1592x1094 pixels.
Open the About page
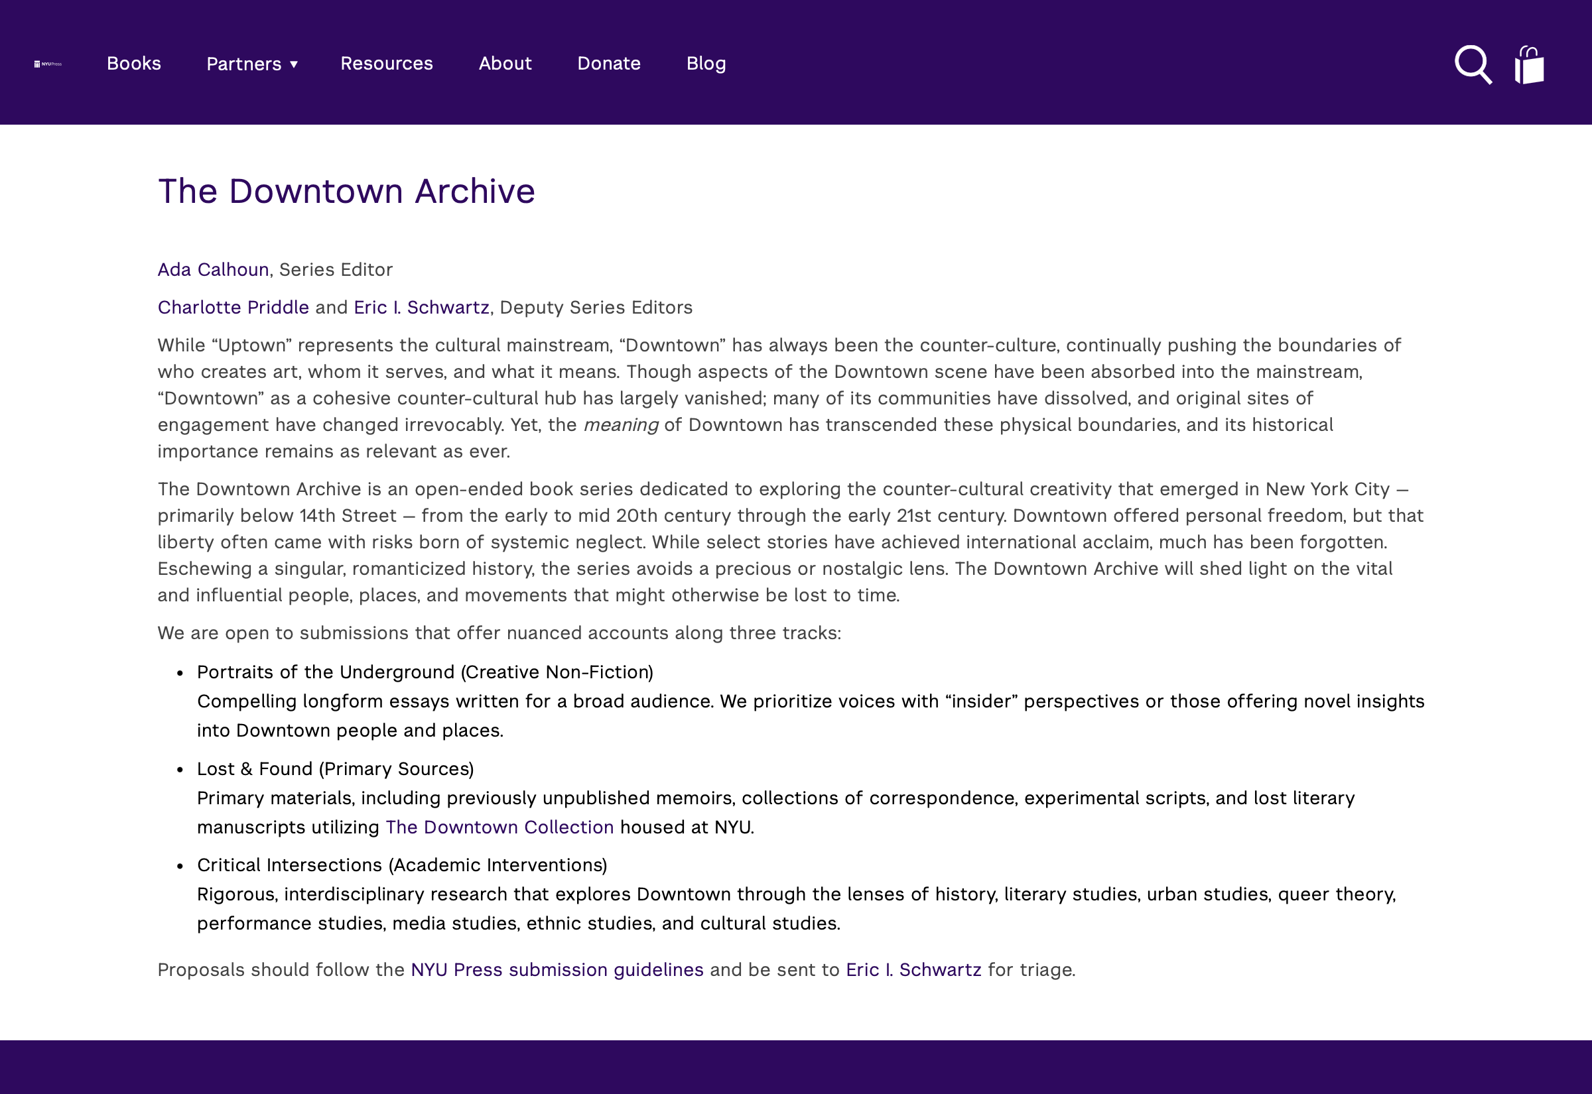point(505,63)
